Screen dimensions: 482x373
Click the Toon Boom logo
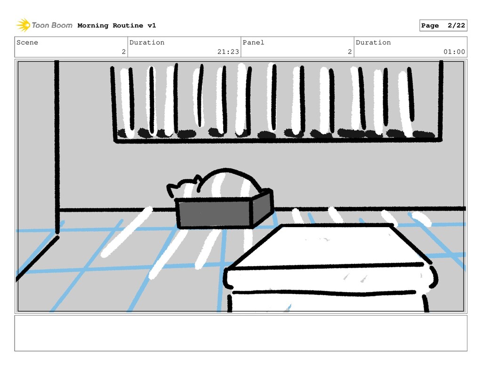(44, 25)
